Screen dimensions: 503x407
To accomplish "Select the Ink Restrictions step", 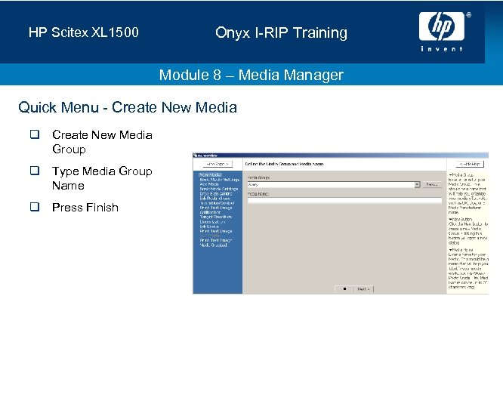I will point(215,198).
